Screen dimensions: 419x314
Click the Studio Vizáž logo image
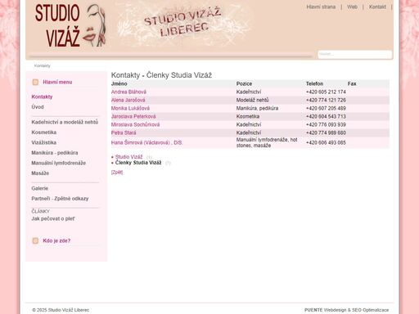click(70, 25)
